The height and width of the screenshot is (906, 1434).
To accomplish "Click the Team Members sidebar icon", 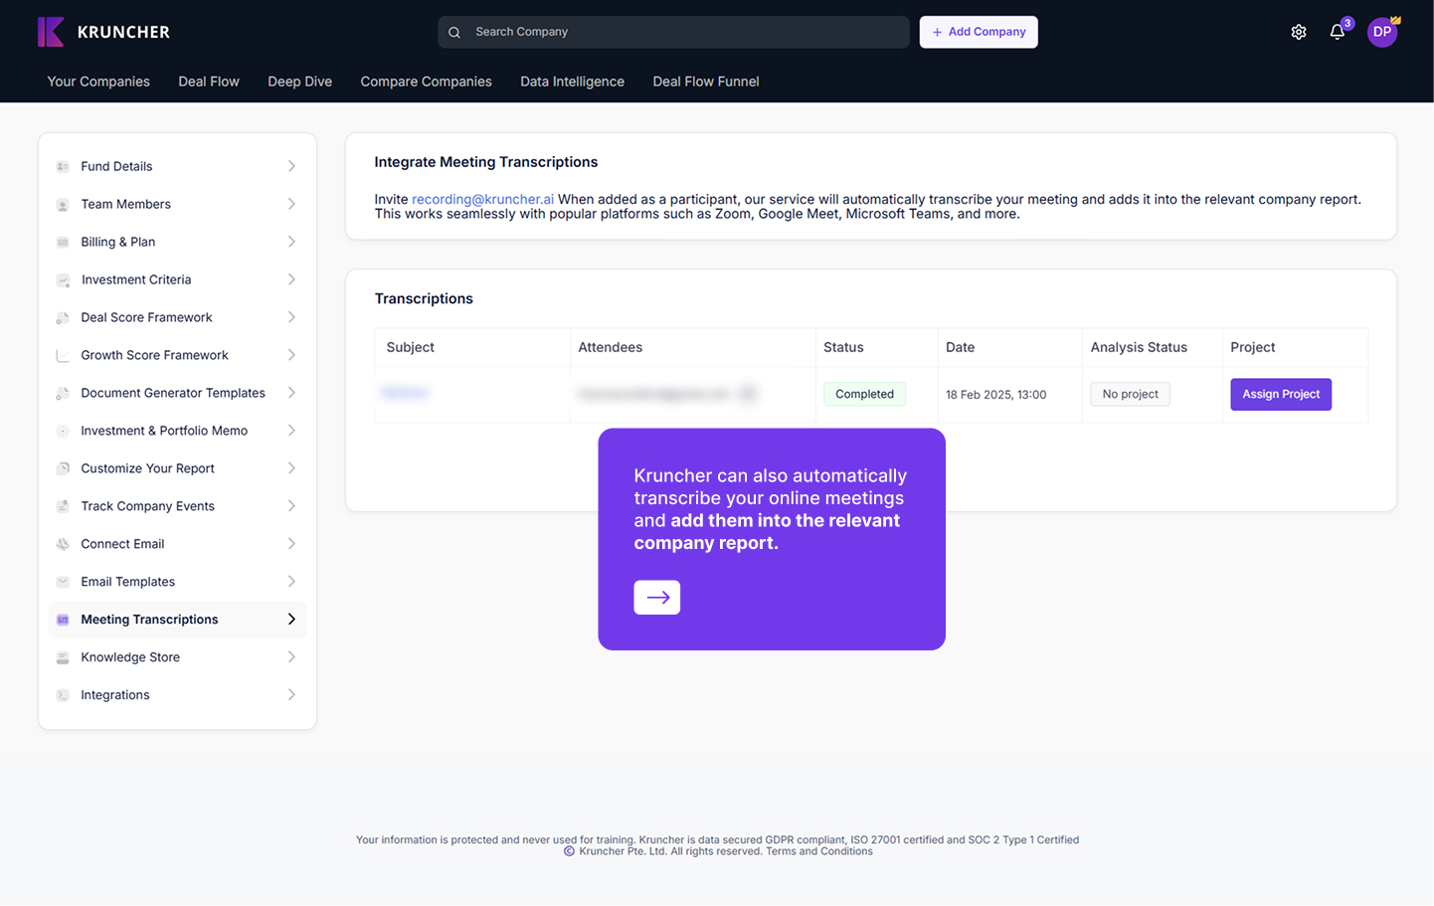I will point(63,204).
